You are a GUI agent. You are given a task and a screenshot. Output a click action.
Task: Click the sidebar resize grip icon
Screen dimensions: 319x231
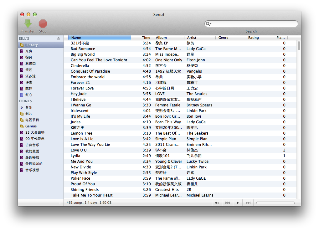pyautogui.click(x=60, y=203)
